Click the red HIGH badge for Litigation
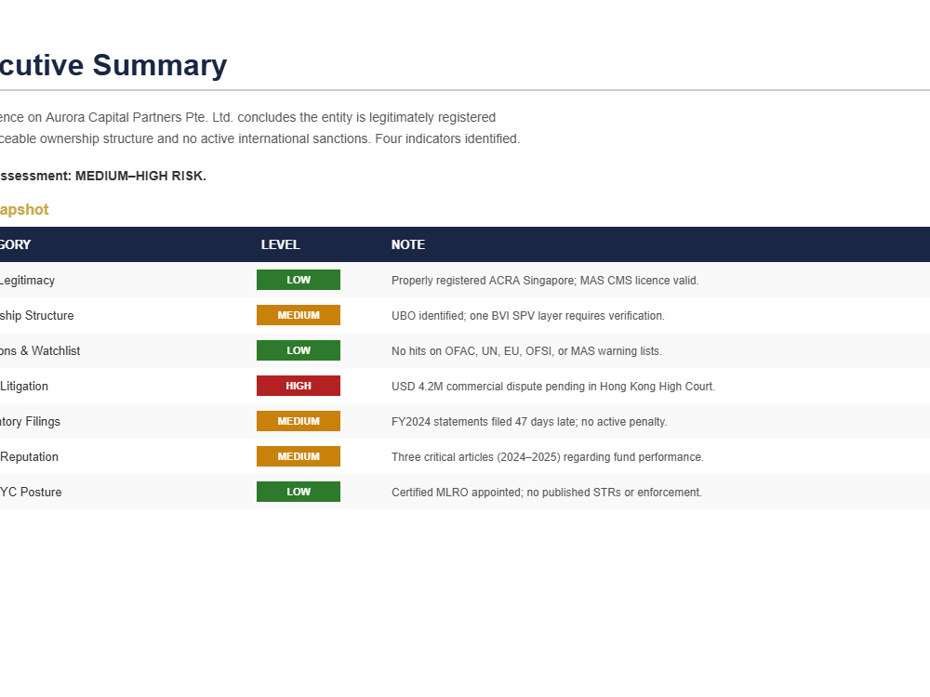Image resolution: width=930 pixels, height=697 pixels. click(299, 386)
